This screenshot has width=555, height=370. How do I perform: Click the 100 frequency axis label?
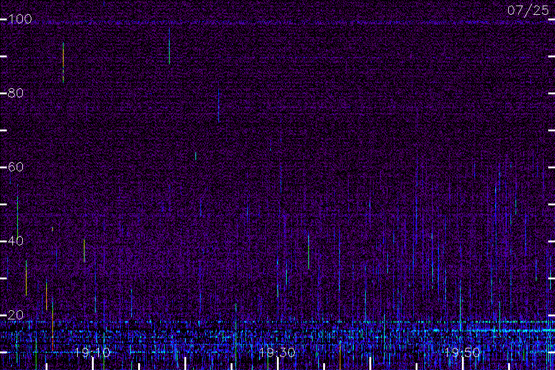point(20,18)
